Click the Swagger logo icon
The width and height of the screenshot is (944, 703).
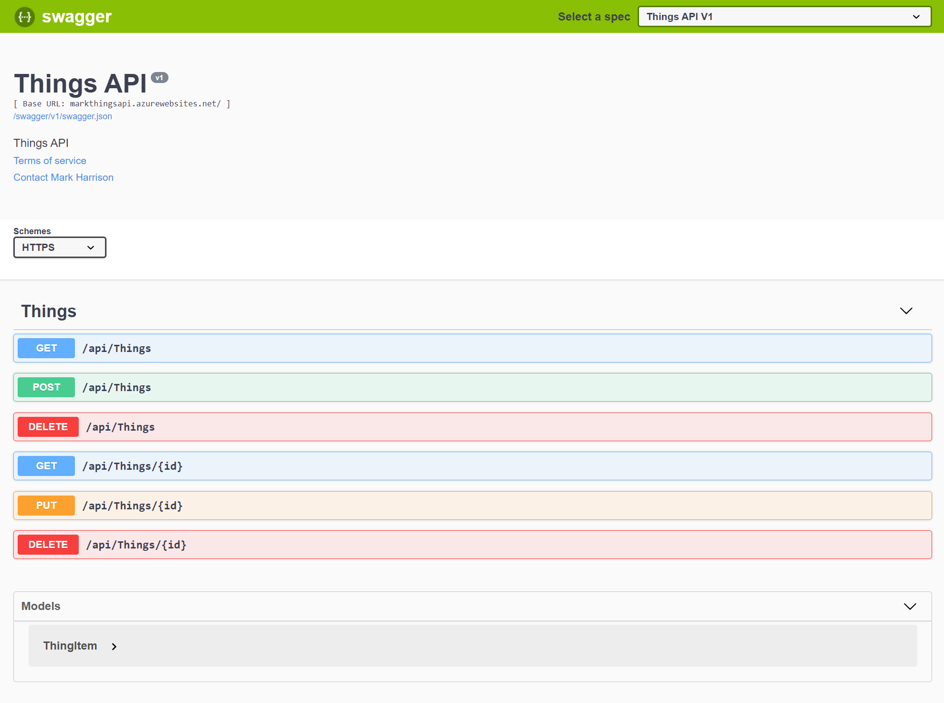[24, 17]
